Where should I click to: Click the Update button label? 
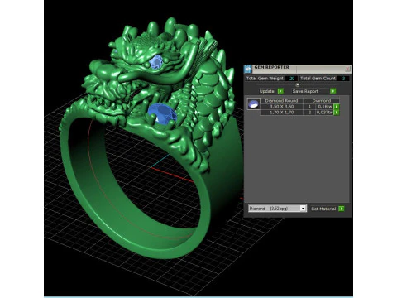coord(266,91)
